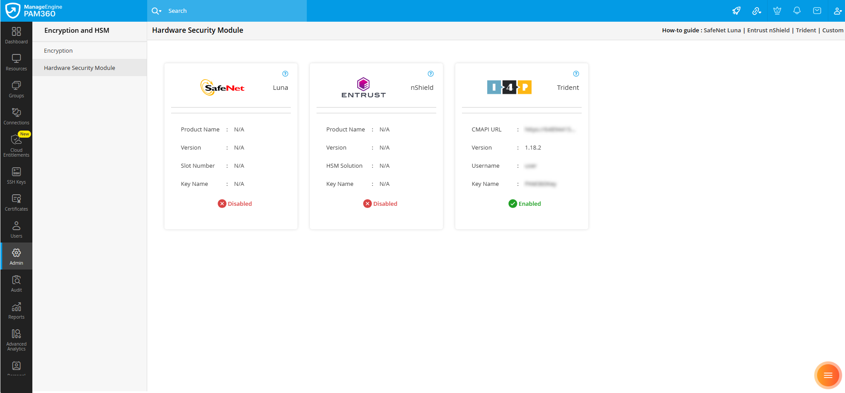Select Hardware Security Module menu item
This screenshot has width=845, height=393.
[90, 68]
